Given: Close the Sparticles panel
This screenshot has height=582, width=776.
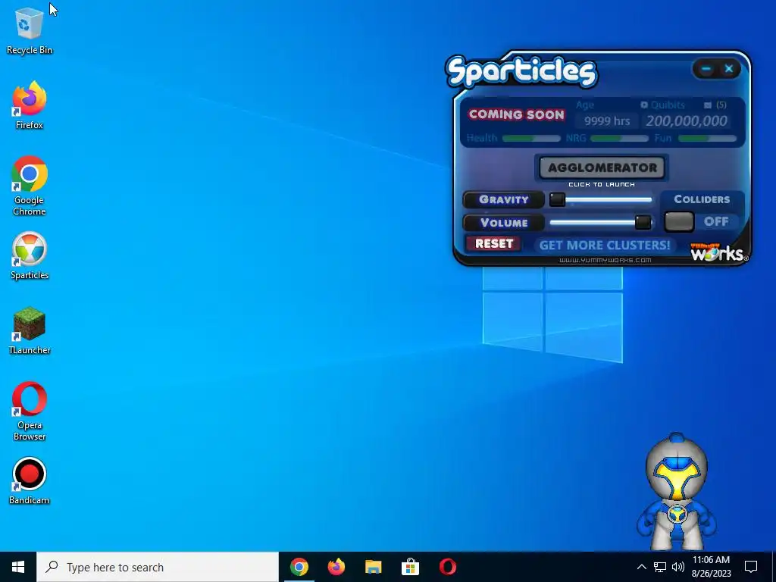Looking at the screenshot, I should [728, 69].
